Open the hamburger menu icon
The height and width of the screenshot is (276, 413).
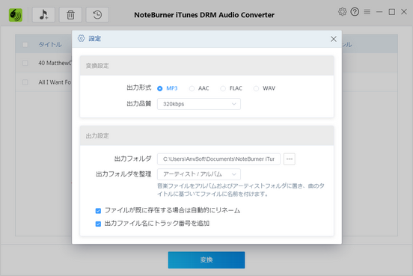(x=367, y=12)
